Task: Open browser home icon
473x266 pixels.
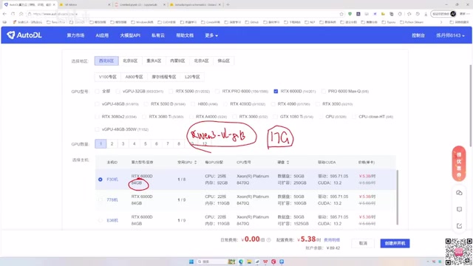Action: 21,14
